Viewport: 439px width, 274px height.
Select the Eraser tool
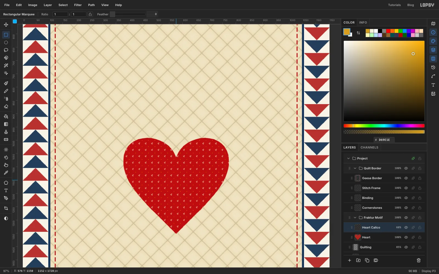coord(6,106)
